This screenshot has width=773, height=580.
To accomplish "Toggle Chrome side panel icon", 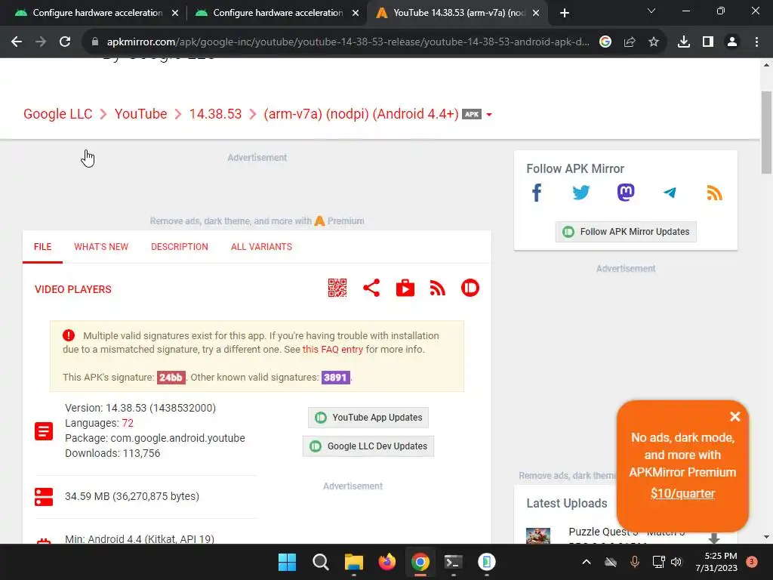I will [x=708, y=42].
